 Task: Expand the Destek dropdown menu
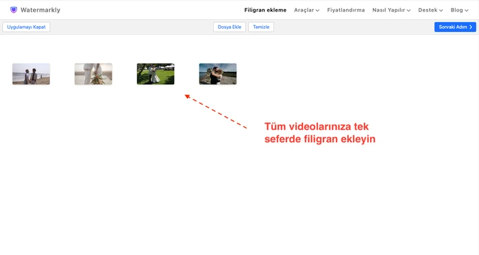(x=430, y=10)
